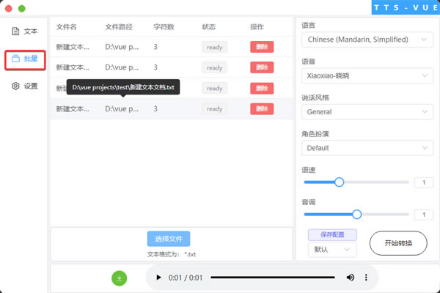Screen dimensions: 440x293
Task: Open the 角色扮演 Default dropdown
Action: 367,148
